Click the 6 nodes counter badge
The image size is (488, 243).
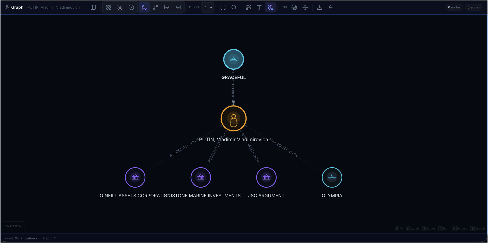click(454, 7)
